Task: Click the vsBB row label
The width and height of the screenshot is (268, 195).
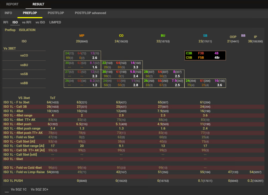Action: pos(24,83)
